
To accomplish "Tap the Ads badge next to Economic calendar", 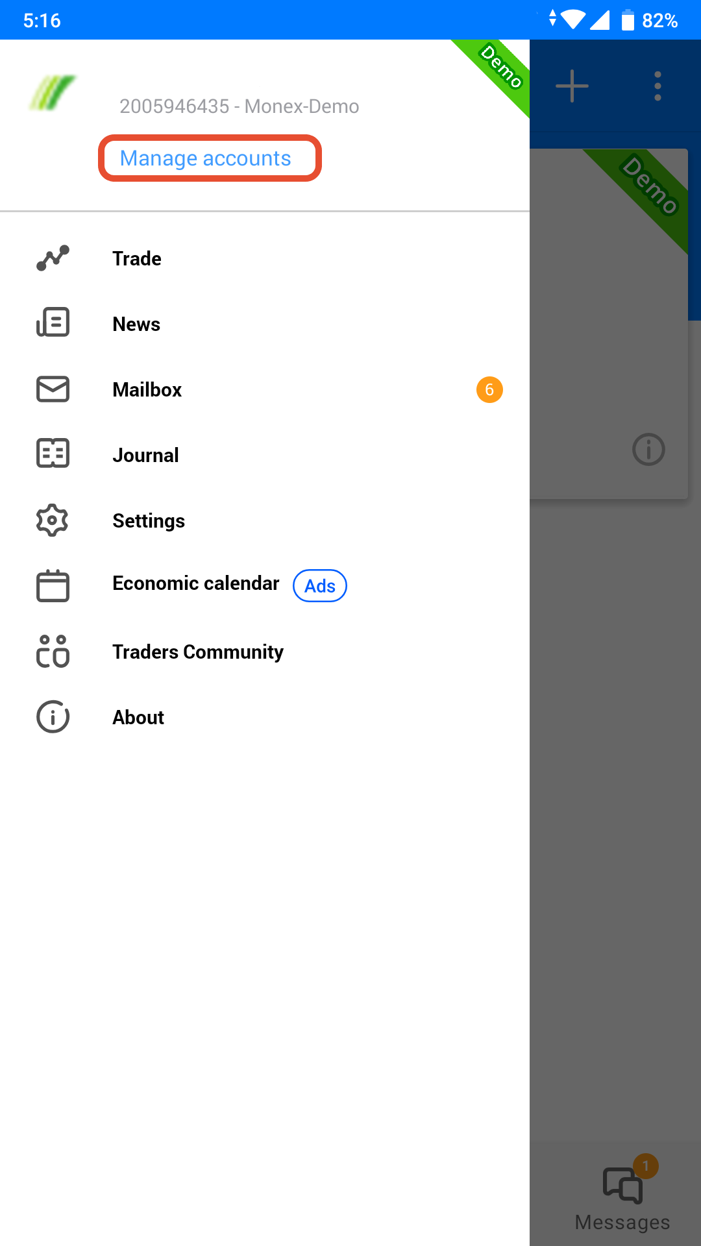I will coord(320,586).
